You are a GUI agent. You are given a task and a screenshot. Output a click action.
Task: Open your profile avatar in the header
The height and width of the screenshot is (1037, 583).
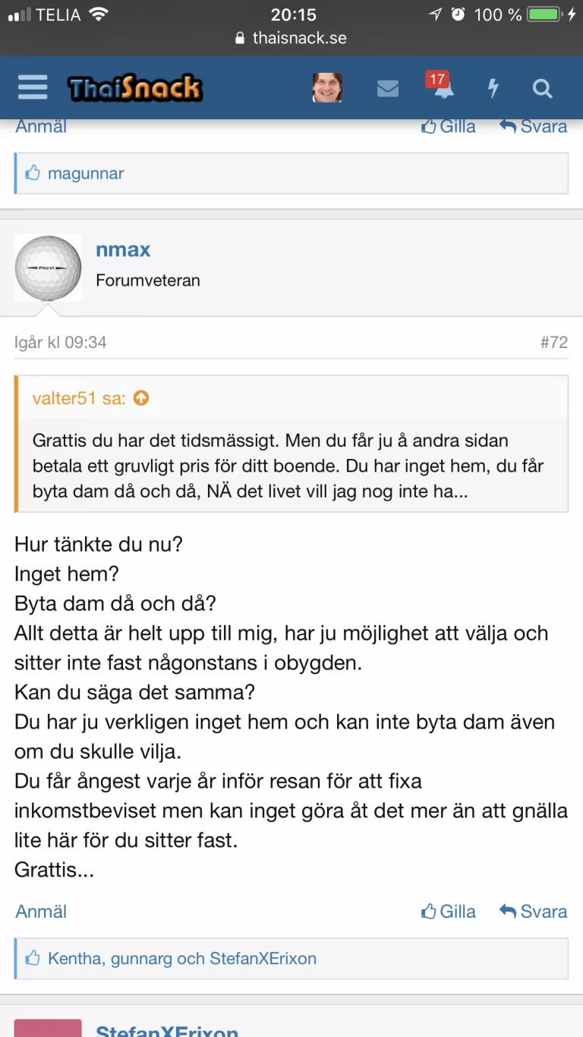(327, 88)
